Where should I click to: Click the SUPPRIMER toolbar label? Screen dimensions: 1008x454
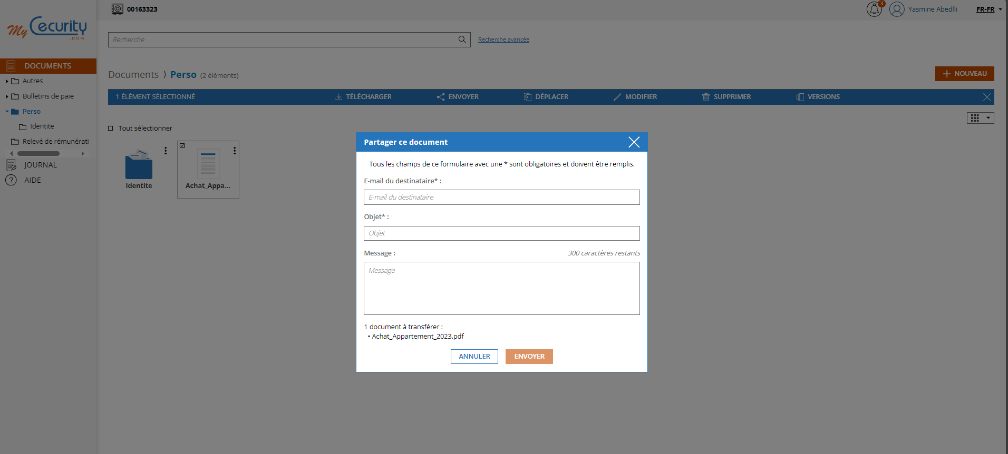point(732,97)
